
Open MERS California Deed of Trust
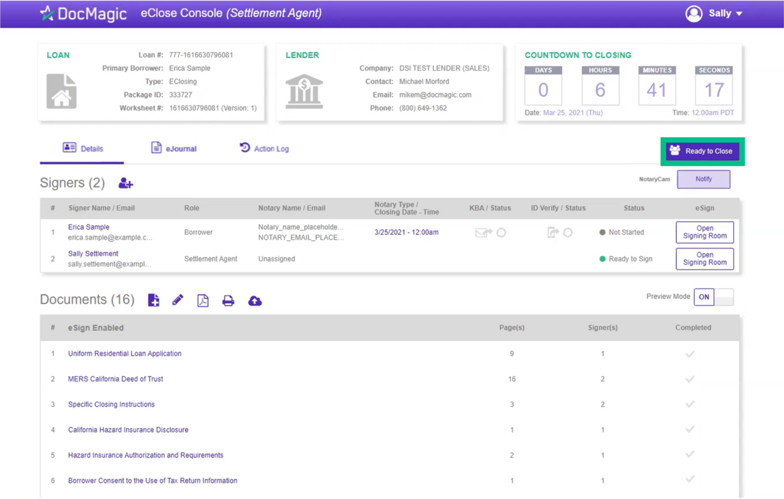click(116, 379)
